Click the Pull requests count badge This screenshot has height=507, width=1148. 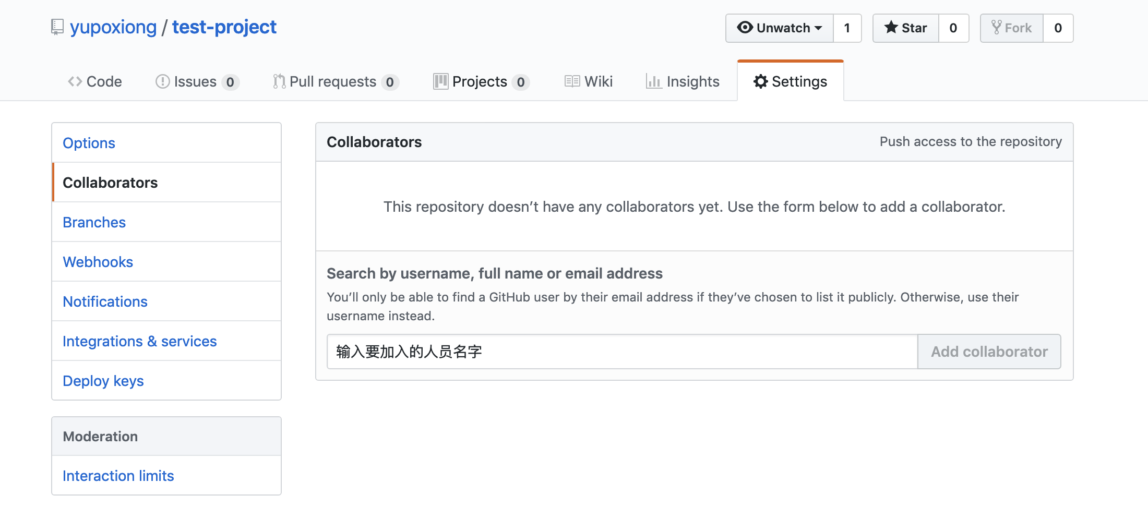point(390,82)
